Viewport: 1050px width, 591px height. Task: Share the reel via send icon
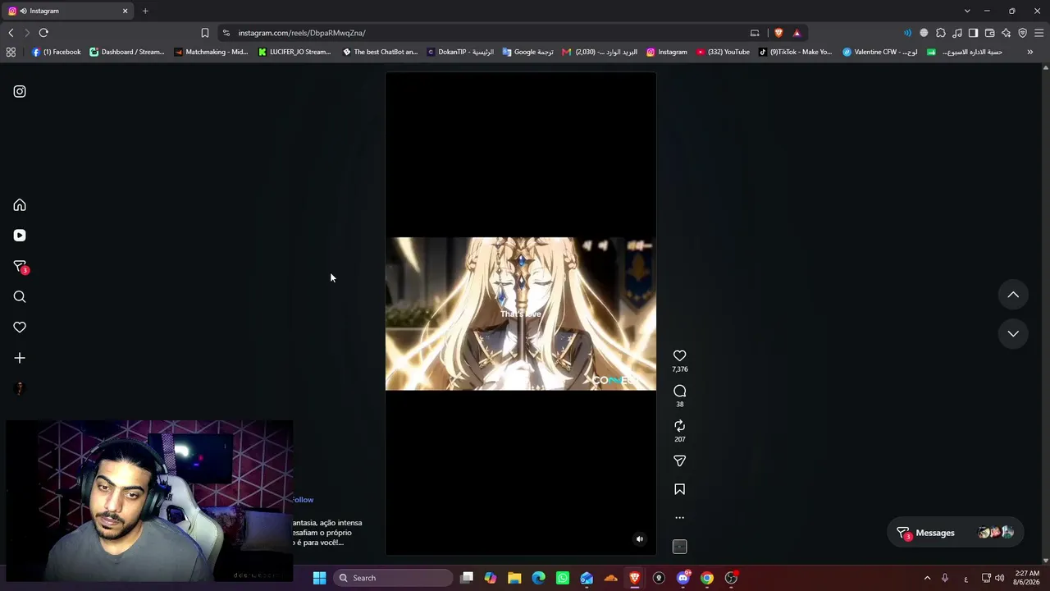click(679, 461)
